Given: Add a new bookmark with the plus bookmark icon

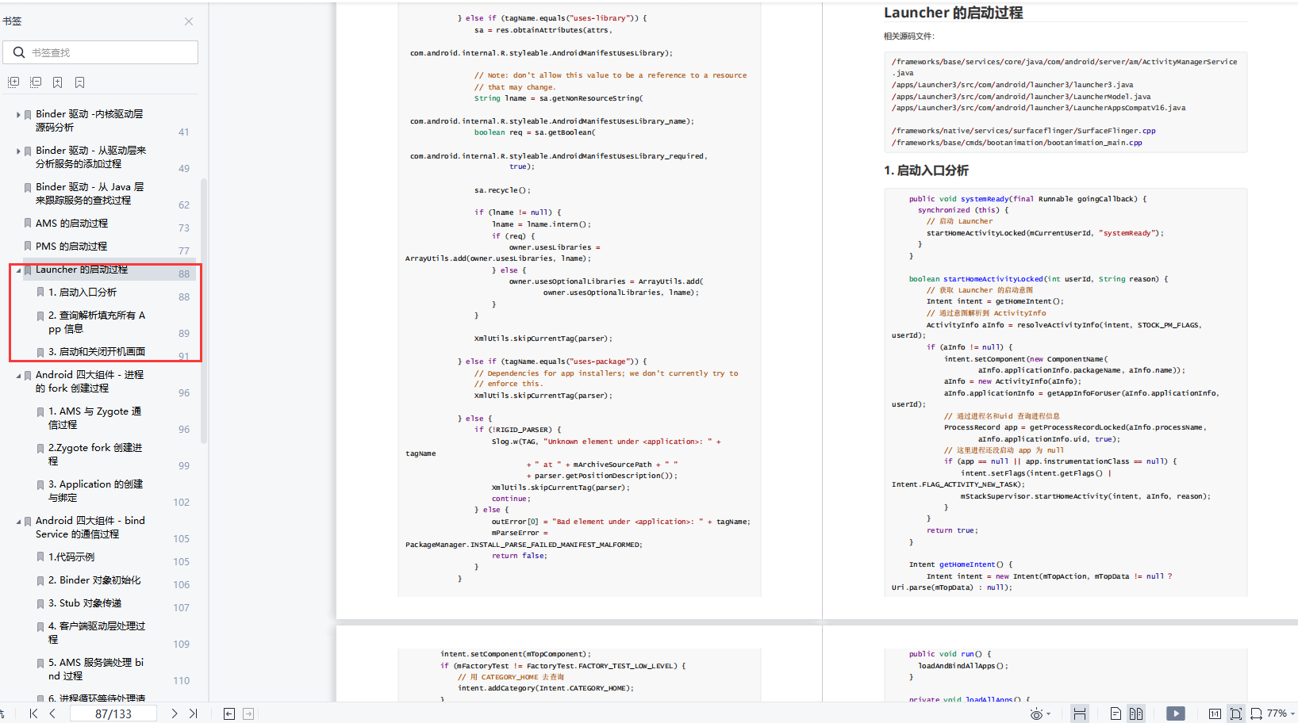Looking at the screenshot, I should pos(58,82).
